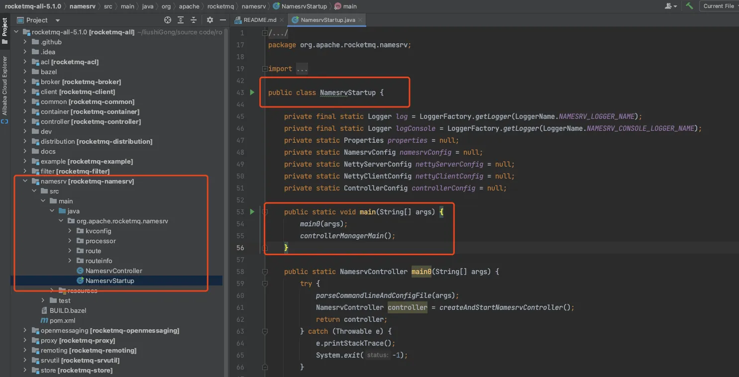Open Project panel settings gear
739x377 pixels.
pos(210,20)
